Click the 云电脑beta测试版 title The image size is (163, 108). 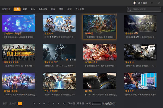click(12, 33)
